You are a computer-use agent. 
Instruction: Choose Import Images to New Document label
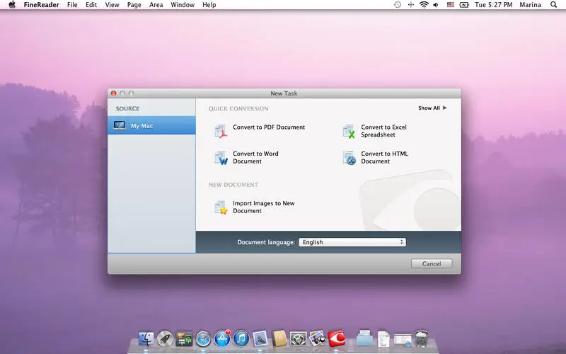263,207
